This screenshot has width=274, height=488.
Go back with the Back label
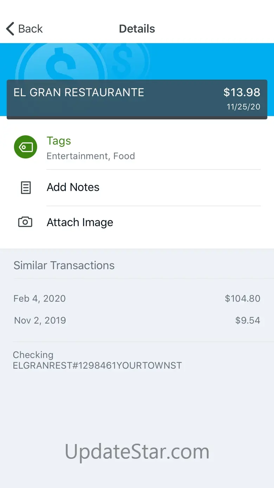click(x=31, y=28)
